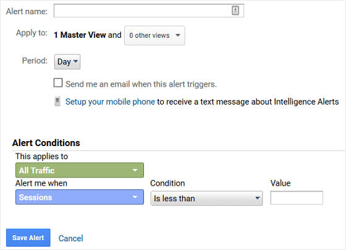
Task: Expand the All Traffic selector
Action: 80,170
